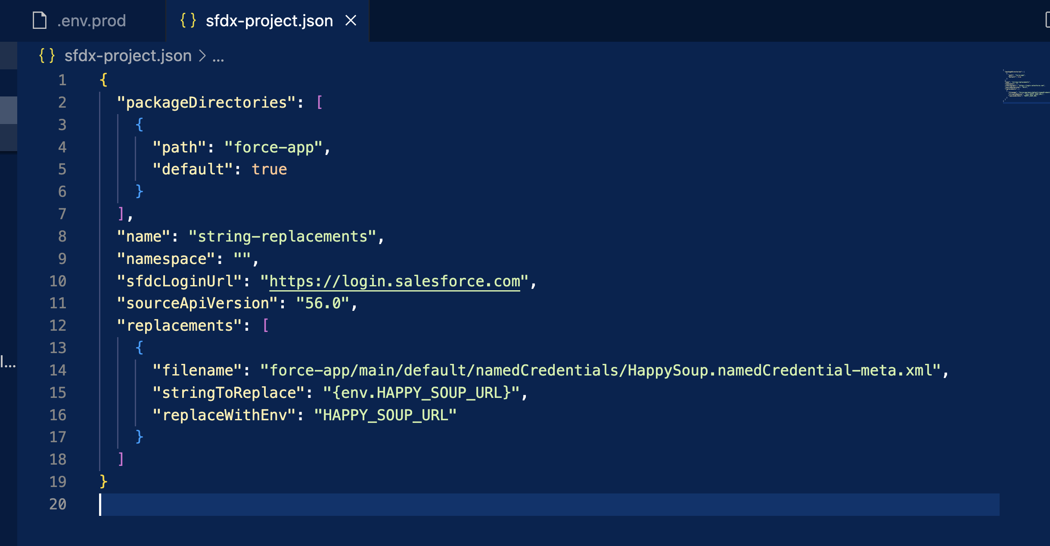The image size is (1050, 546).
Task: Click the "packageDirectories" key text
Action: pos(206,102)
